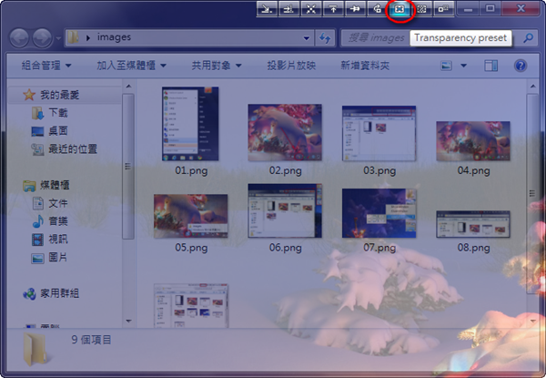Go forward with the Forward arrow button

(x=42, y=37)
